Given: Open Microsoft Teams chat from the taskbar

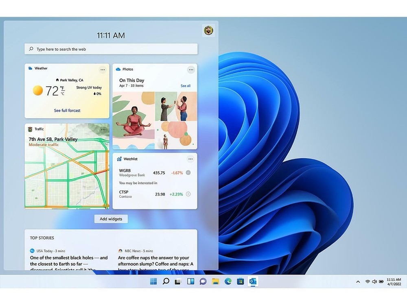Looking at the screenshot, I should [x=203, y=281].
